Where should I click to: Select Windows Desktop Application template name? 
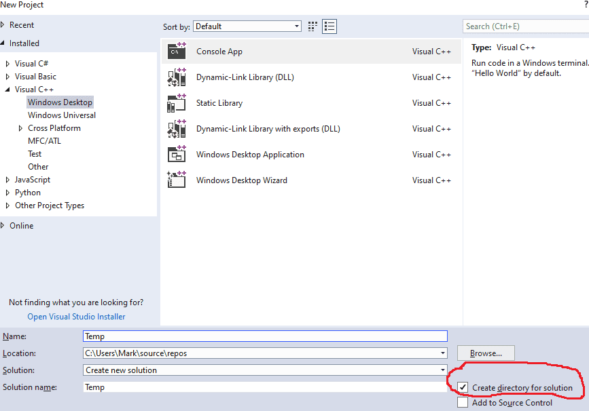(250, 155)
